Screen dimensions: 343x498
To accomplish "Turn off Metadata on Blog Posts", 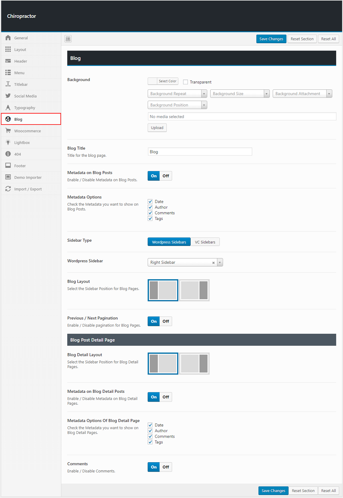I will pyautogui.click(x=166, y=176).
